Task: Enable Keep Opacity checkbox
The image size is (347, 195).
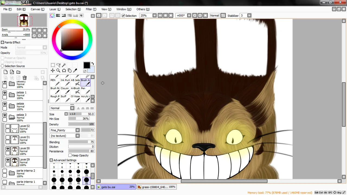Action: [70, 155]
